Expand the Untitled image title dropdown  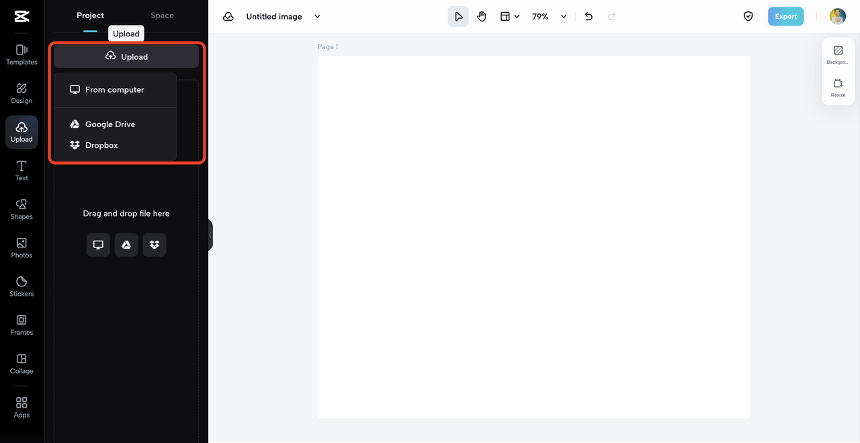click(318, 16)
